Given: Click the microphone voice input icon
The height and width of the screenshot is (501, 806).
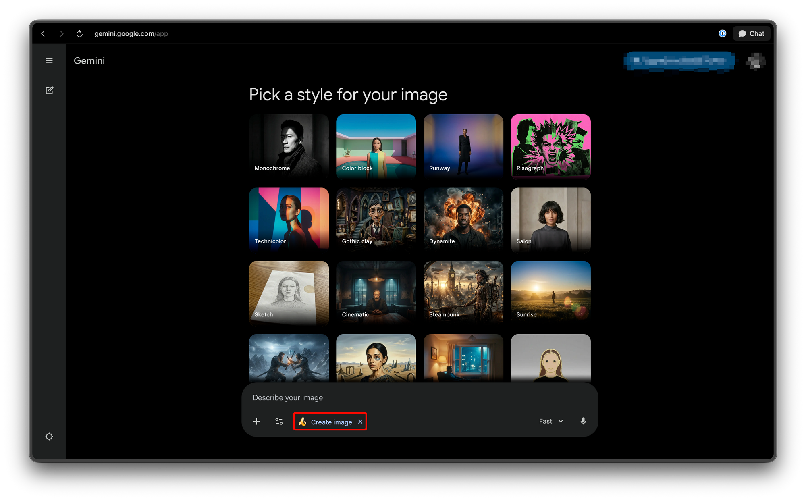Looking at the screenshot, I should pos(583,421).
